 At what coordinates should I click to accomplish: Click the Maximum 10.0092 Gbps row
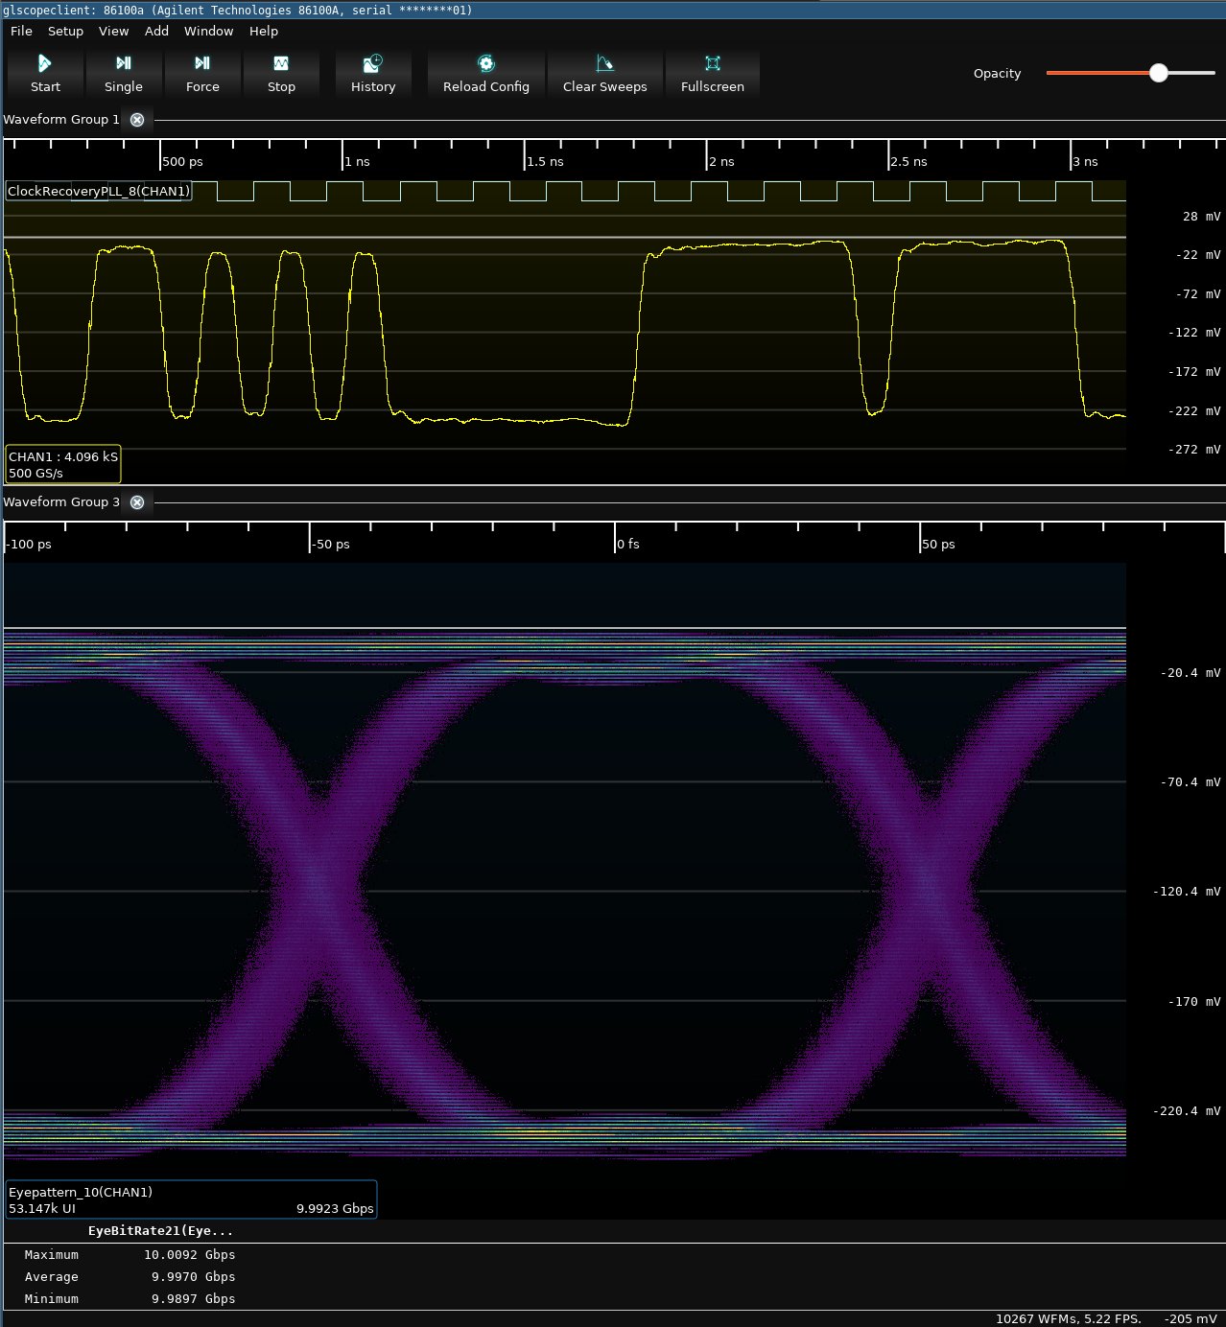[x=130, y=1254]
